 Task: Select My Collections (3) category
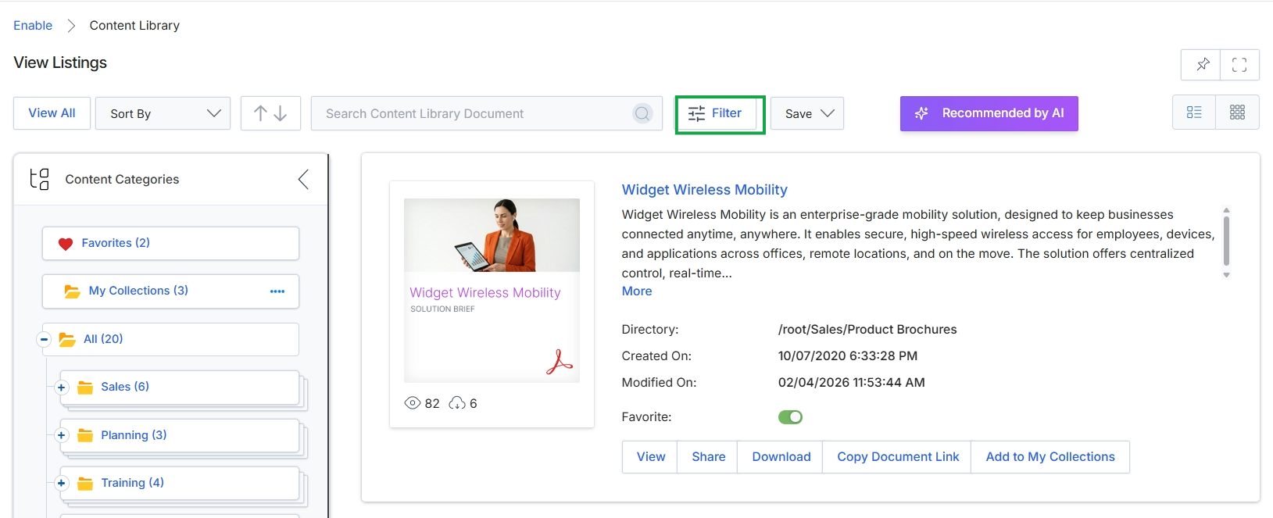tap(170, 291)
